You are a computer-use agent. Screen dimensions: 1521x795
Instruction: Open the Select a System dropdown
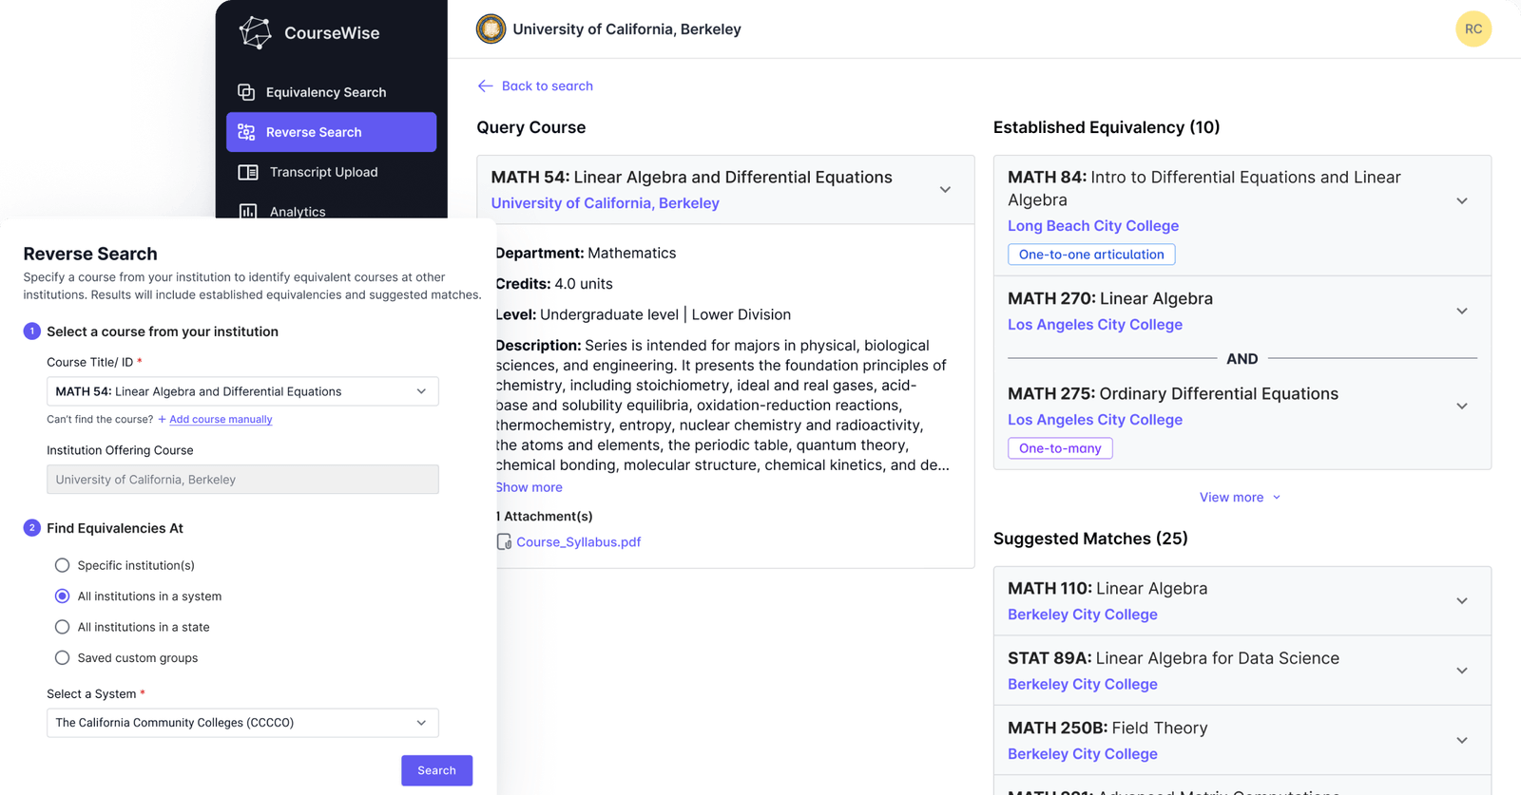[242, 723]
